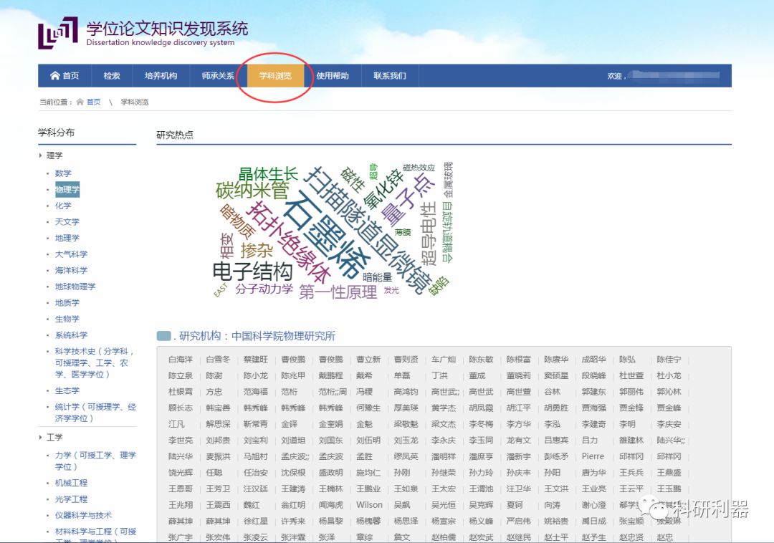Screen dimensions: 774x543
Task: Click 联系我们 in the top menu
Action: [389, 76]
